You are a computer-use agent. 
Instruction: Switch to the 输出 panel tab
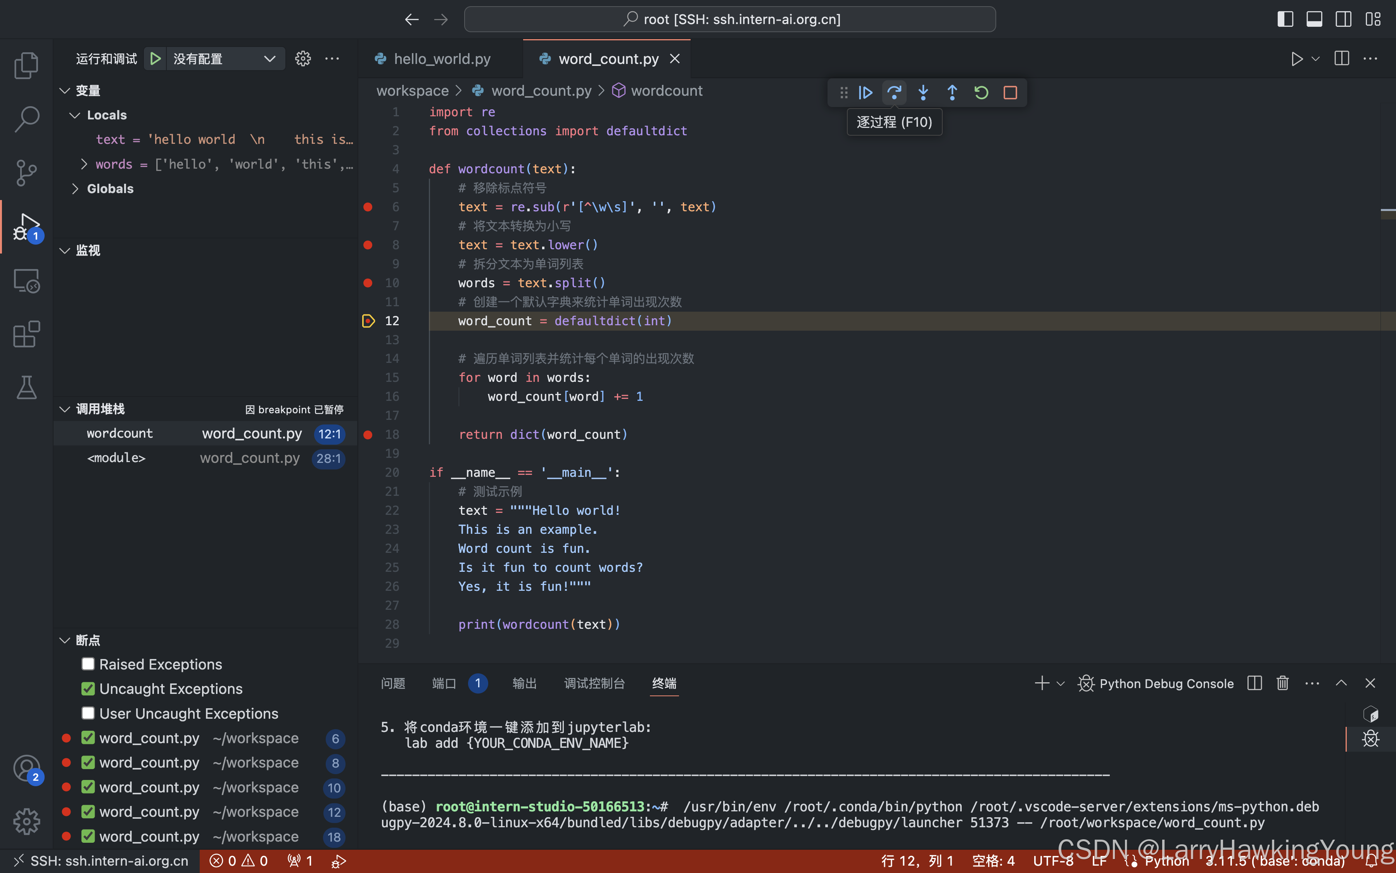[524, 683]
